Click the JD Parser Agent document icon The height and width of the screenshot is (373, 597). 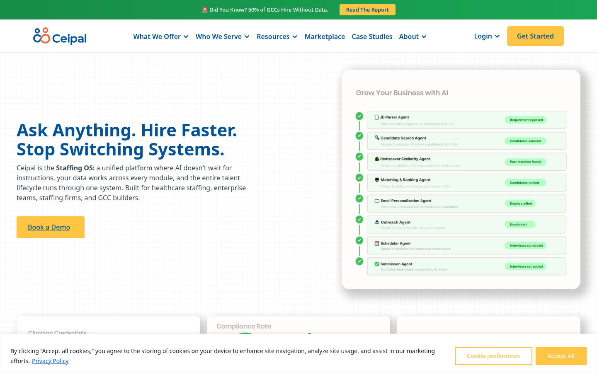376,117
